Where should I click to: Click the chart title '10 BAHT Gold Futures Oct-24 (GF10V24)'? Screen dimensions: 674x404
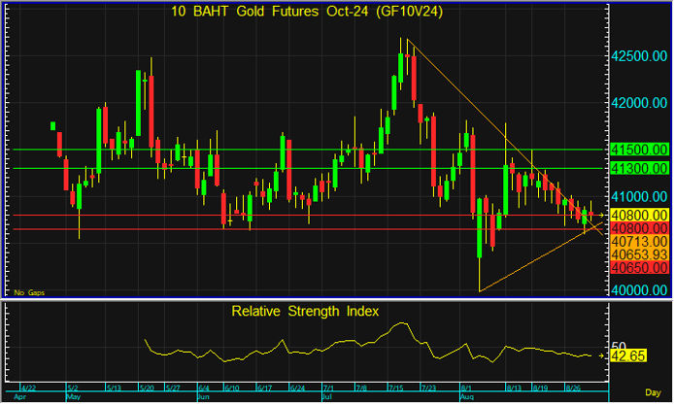(x=307, y=12)
